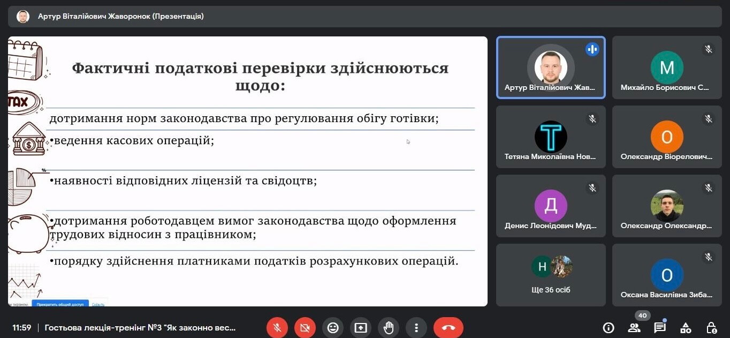This screenshot has width=730, height=338.
Task: Raise your hand
Action: (389, 328)
